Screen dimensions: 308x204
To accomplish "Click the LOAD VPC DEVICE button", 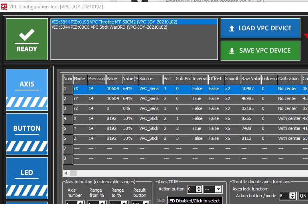I will (x=261, y=28).
